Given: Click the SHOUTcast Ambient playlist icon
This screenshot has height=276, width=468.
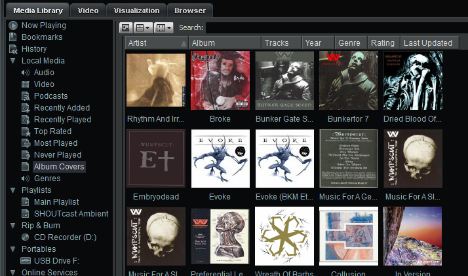Looking at the screenshot, I should coord(26,214).
